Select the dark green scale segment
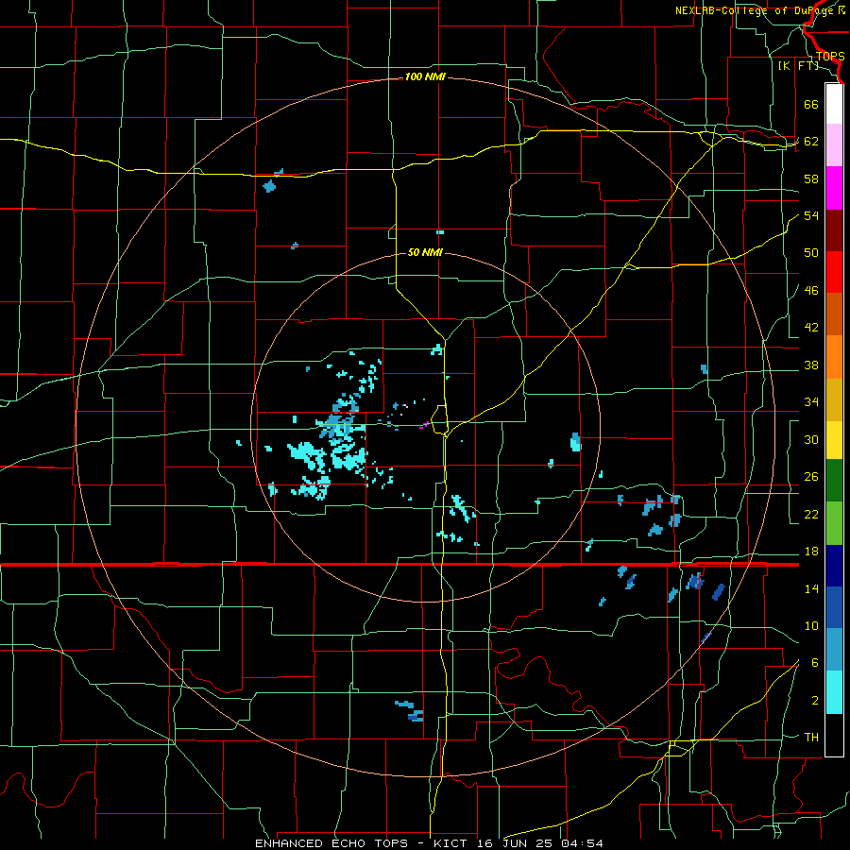 (834, 481)
